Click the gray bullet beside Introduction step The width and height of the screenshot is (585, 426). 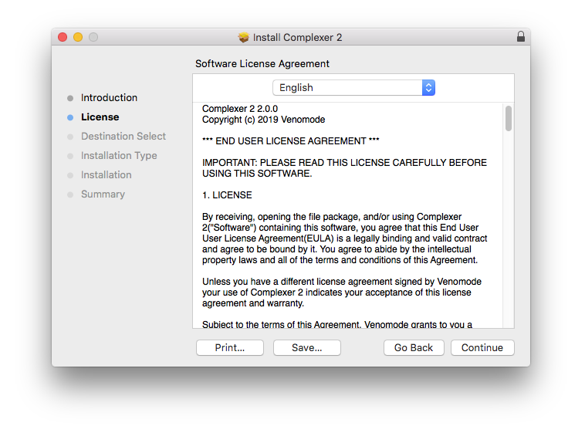pos(70,98)
